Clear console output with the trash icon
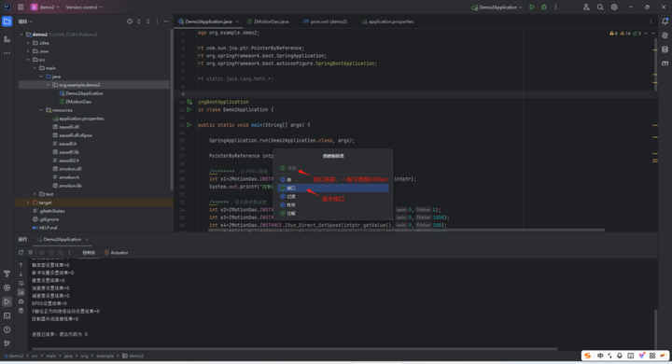Viewport: 672px width, 364px height. click(x=21, y=311)
